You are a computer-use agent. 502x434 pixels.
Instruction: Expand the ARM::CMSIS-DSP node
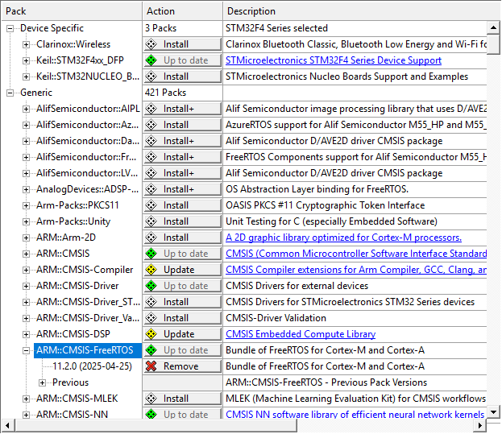tap(27, 334)
